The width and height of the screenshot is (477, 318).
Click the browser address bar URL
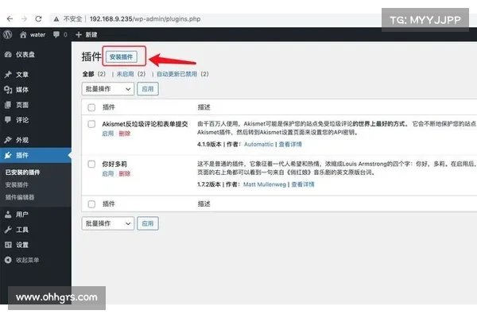(x=145, y=19)
